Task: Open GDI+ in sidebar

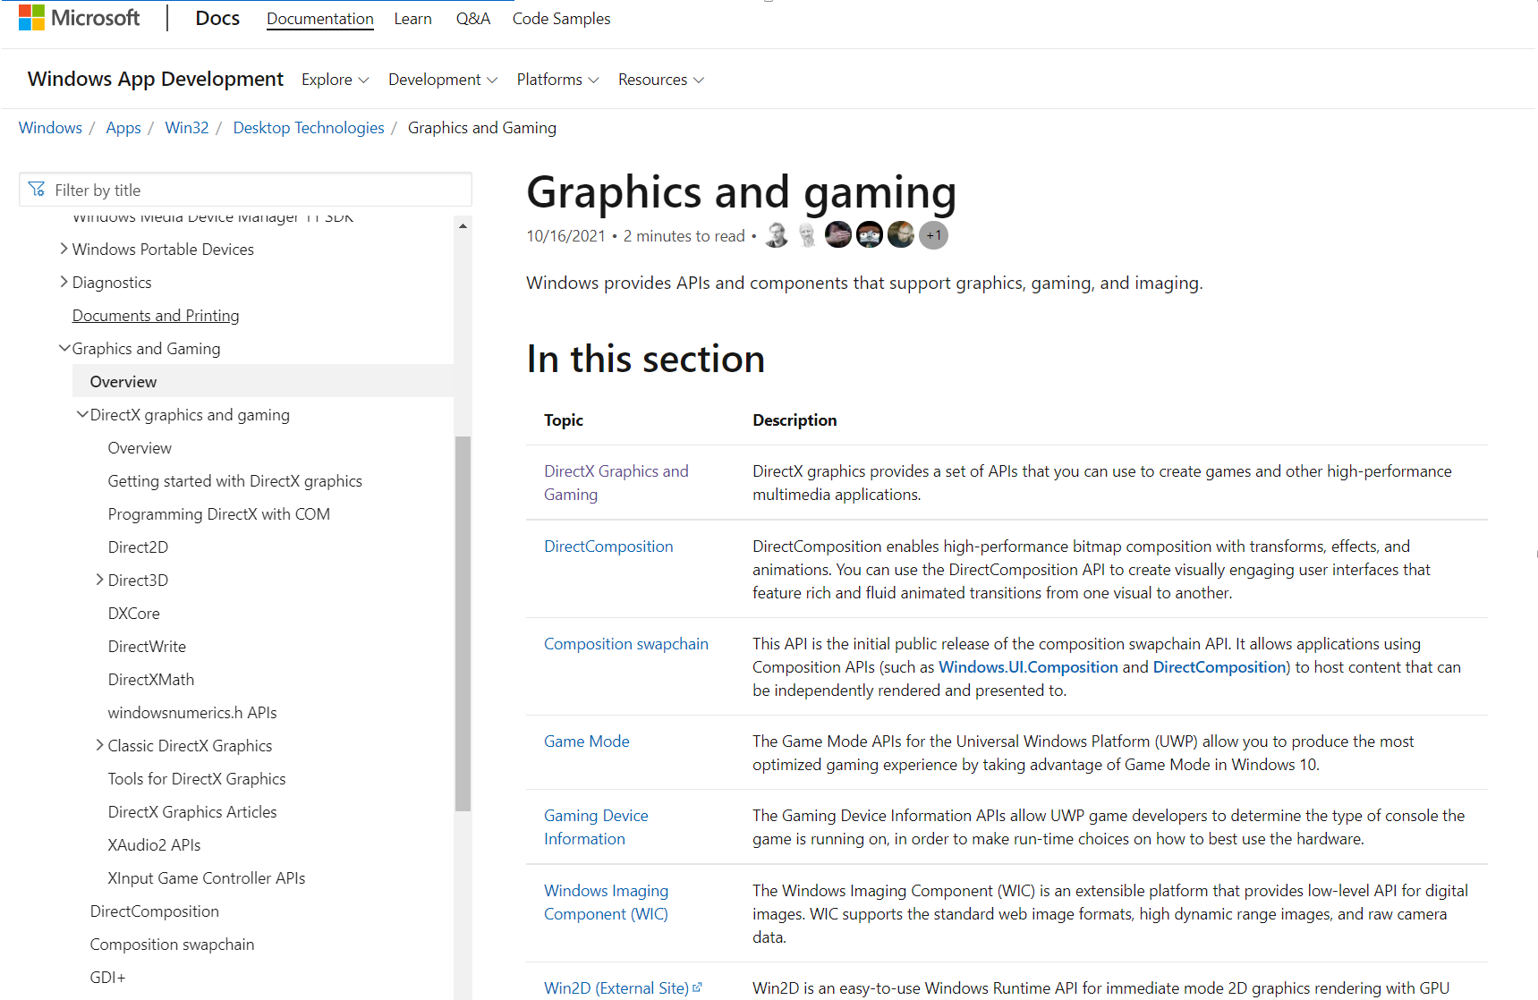Action: 107,977
